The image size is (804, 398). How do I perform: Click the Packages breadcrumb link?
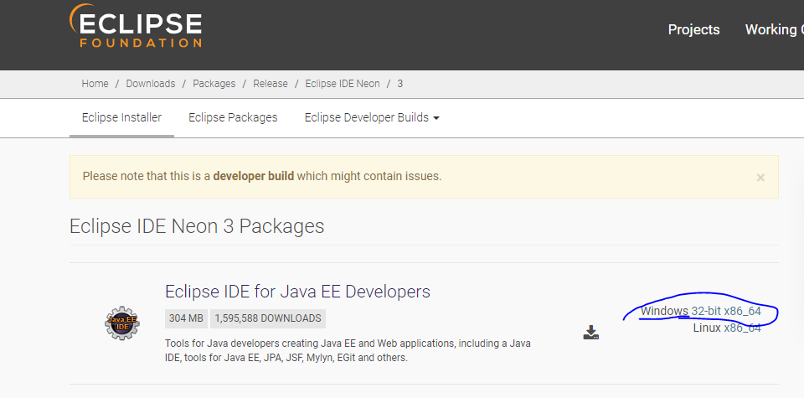coord(214,84)
